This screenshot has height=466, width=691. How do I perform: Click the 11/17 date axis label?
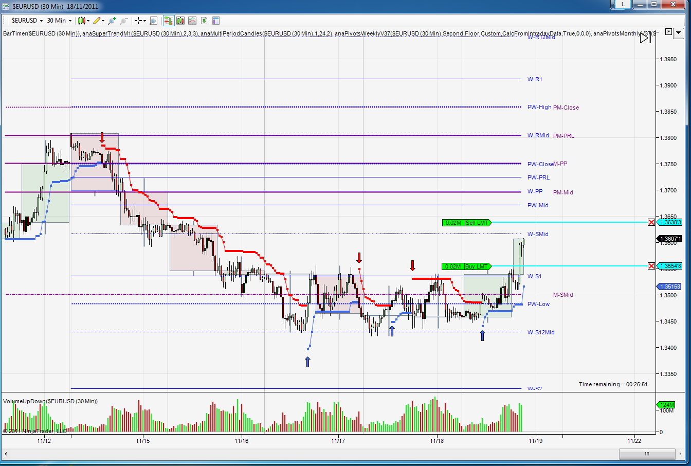point(338,440)
